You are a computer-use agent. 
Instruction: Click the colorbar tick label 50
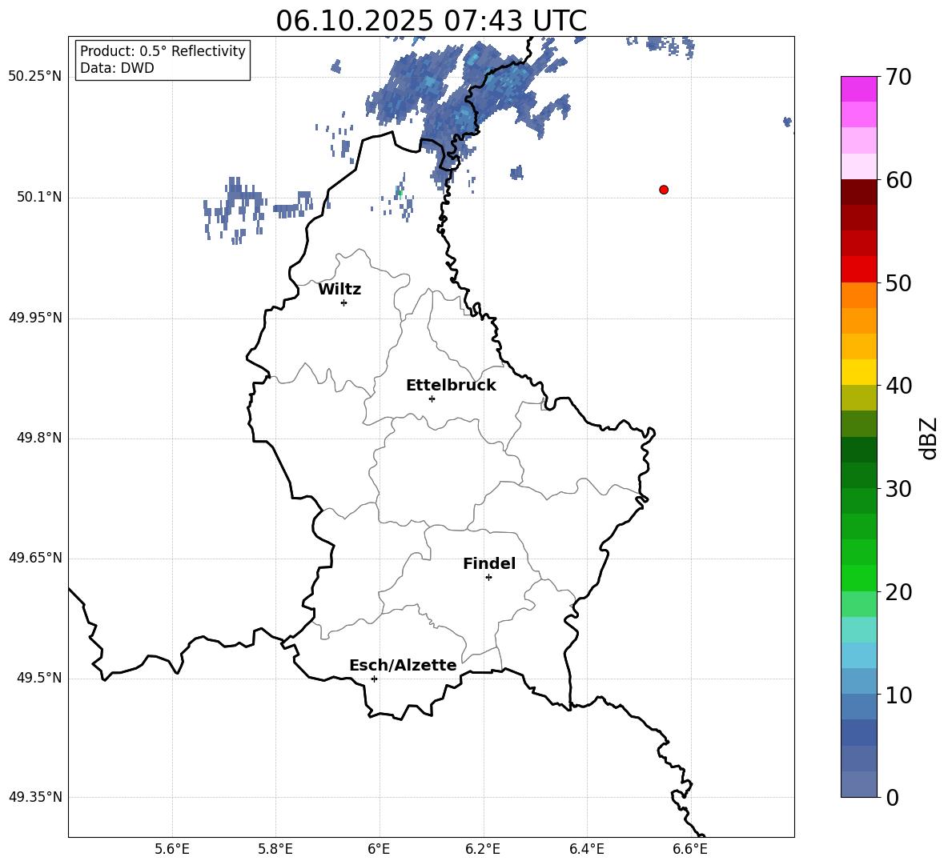[x=898, y=283]
